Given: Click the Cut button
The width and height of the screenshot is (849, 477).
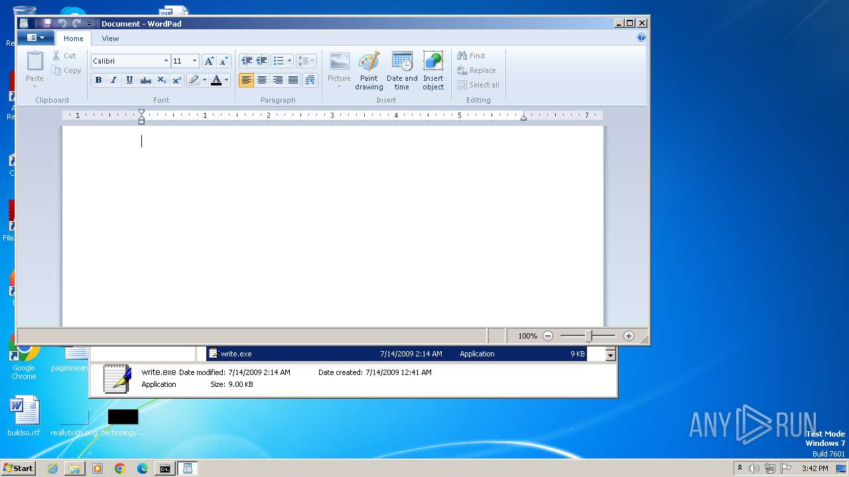Looking at the screenshot, I should click(64, 56).
